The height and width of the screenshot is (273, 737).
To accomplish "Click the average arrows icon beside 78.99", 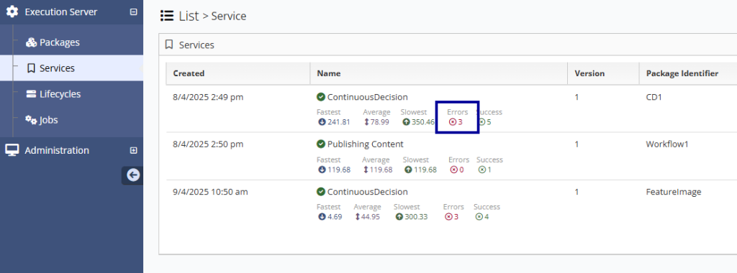I will pos(366,122).
